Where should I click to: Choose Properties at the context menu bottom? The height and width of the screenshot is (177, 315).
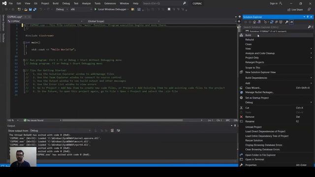(276, 165)
